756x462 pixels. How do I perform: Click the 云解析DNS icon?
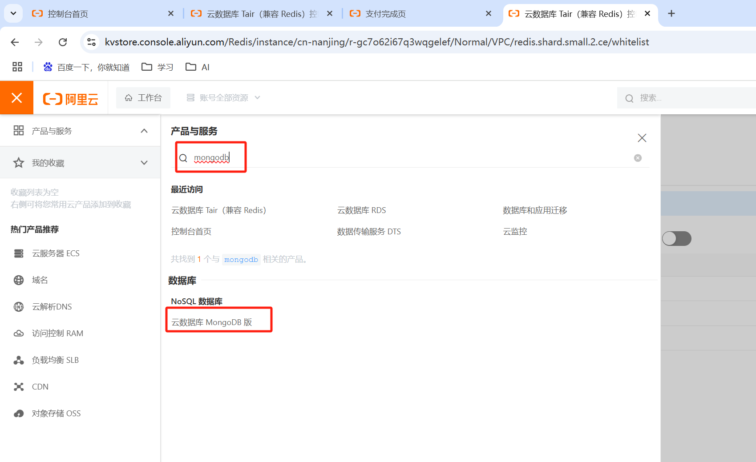[x=19, y=307]
